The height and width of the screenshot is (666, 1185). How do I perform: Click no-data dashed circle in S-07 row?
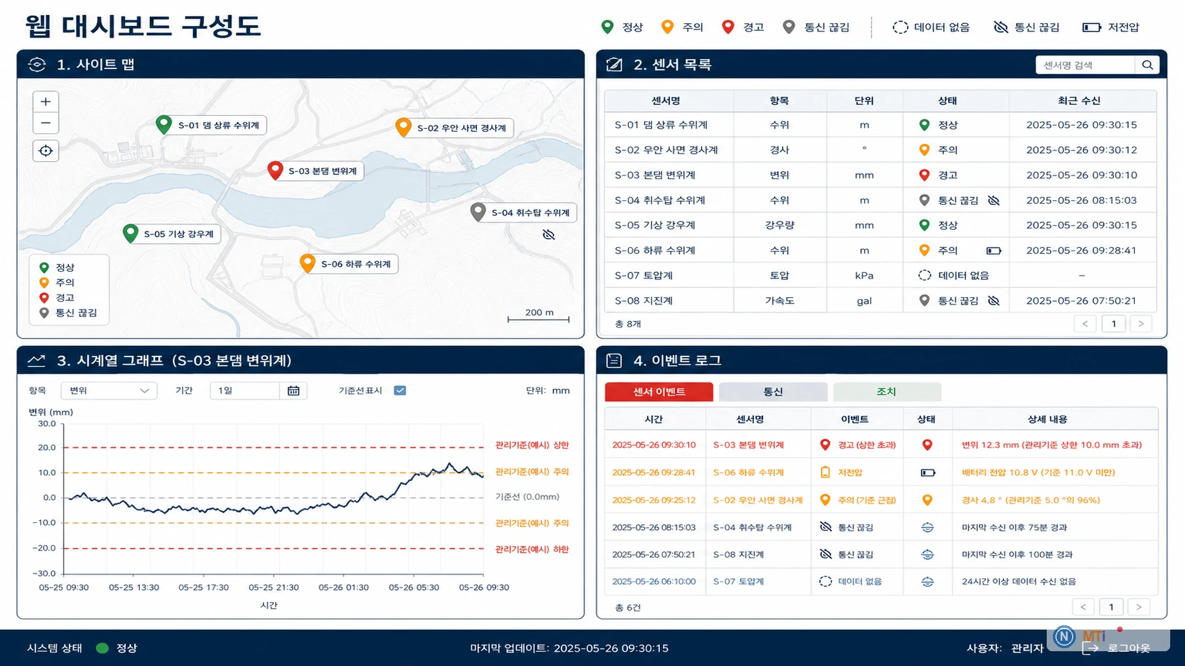(925, 276)
